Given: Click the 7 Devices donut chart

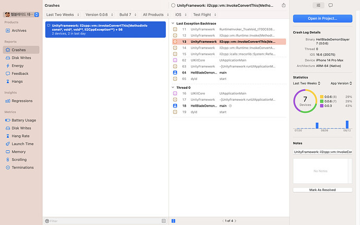Looking at the screenshot, I should (x=305, y=101).
